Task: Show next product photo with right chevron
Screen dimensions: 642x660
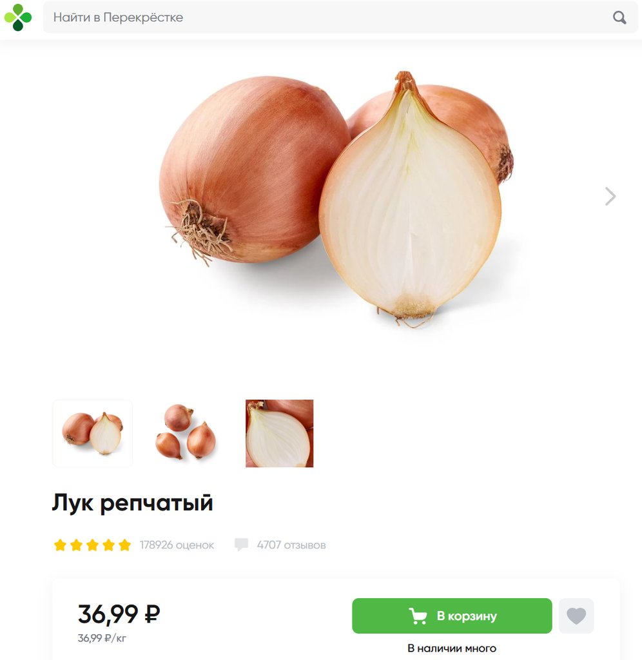Action: click(x=610, y=196)
